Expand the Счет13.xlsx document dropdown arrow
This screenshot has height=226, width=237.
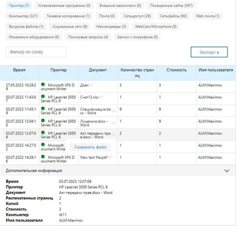tap(101, 97)
